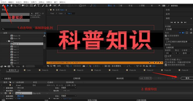Open the 当前时间 play-from dropdown
Screen dimensions: 193x101
coord(179,47)
